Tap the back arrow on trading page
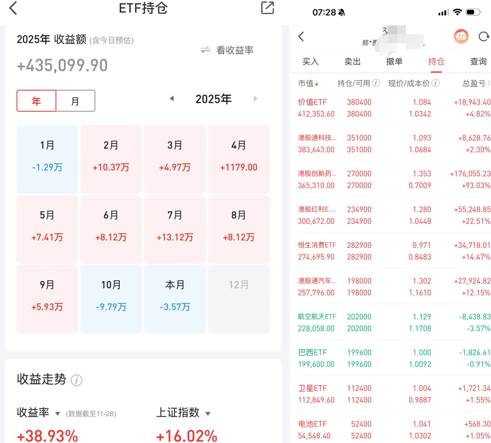491x443 pixels. pos(301,36)
